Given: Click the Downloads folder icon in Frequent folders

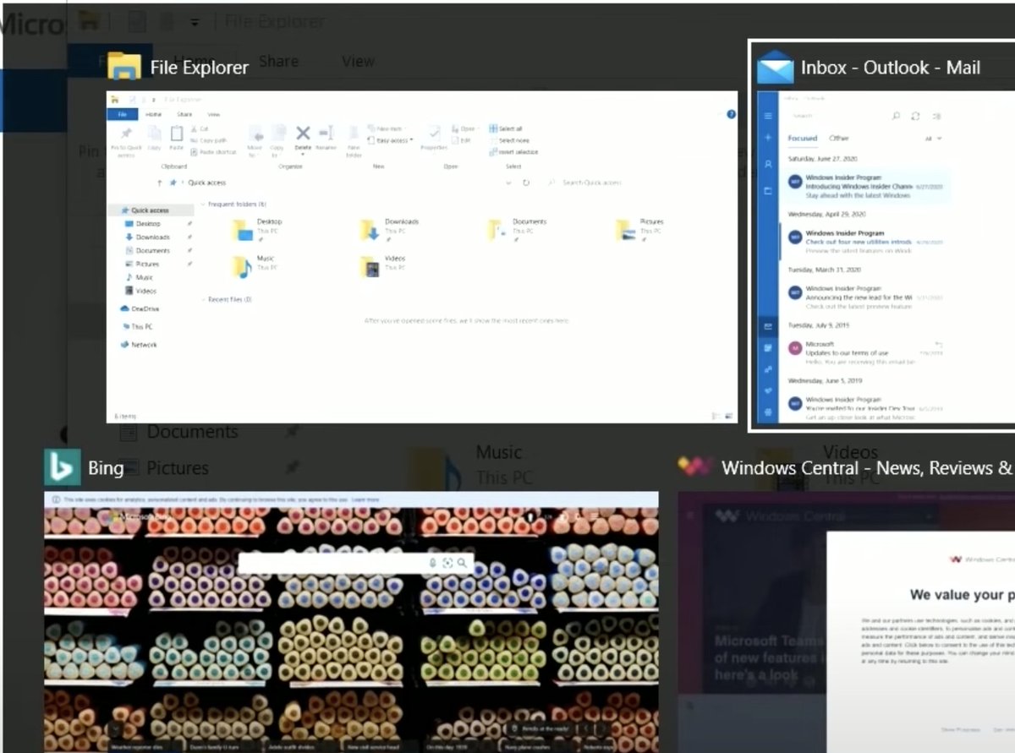Looking at the screenshot, I should (x=370, y=229).
